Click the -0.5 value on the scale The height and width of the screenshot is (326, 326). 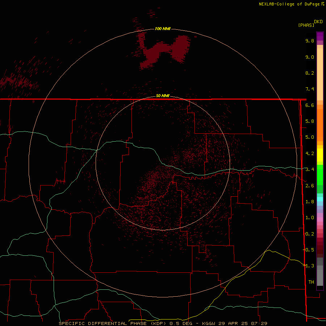pyautogui.click(x=309, y=250)
